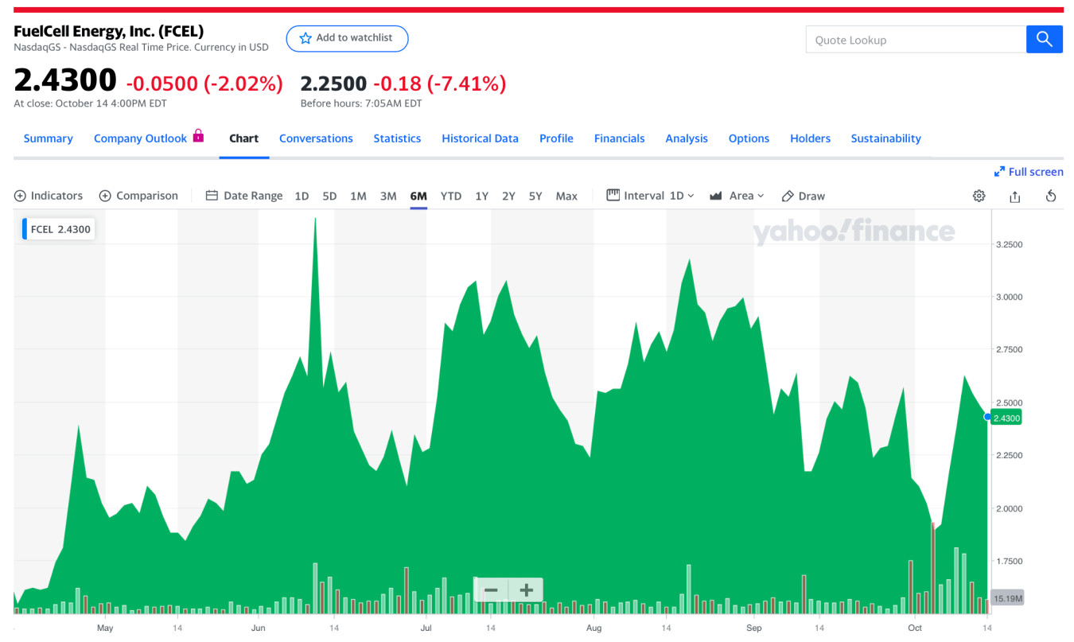Click the blue current price marker dot
Image resolution: width=1074 pixels, height=642 pixels.
coord(987,417)
